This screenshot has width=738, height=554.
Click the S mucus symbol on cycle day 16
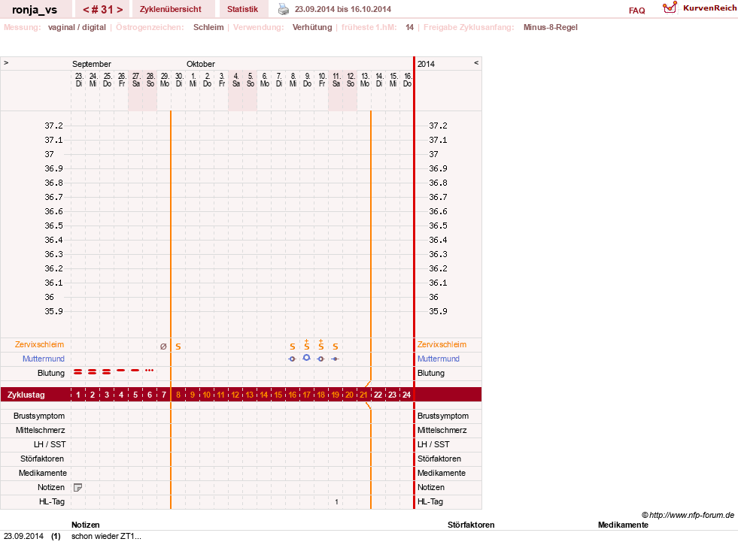[x=293, y=347]
